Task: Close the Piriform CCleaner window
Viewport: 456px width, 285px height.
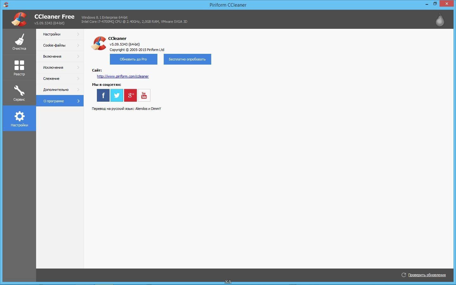Action: pyautogui.click(x=447, y=4)
